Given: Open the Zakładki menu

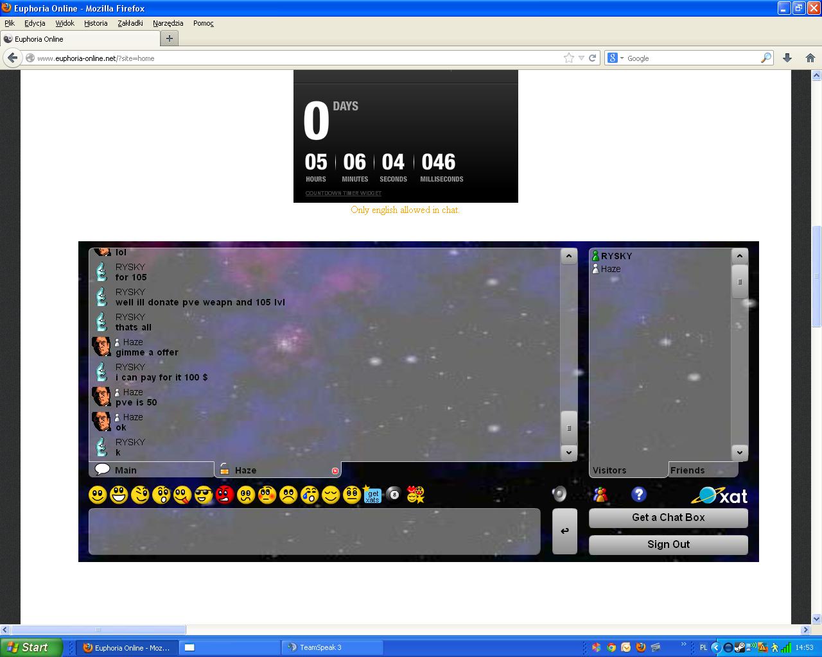Looking at the screenshot, I should point(130,23).
